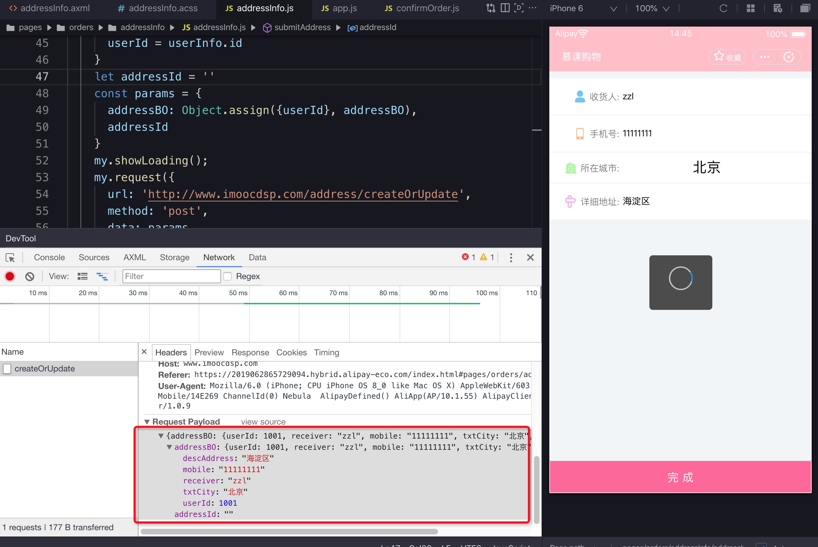Open the 100% zoom level dropdown
Viewport: 818px width, 547px height.
coord(652,8)
